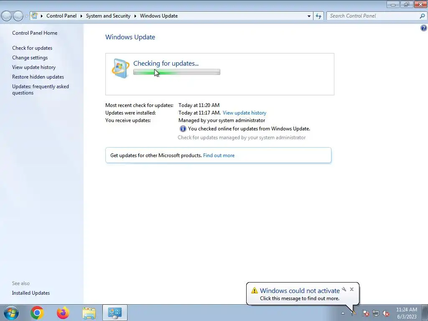Expand arrow after System and Security breadcrumb
This screenshot has height=321, width=428.
pyautogui.click(x=135, y=16)
